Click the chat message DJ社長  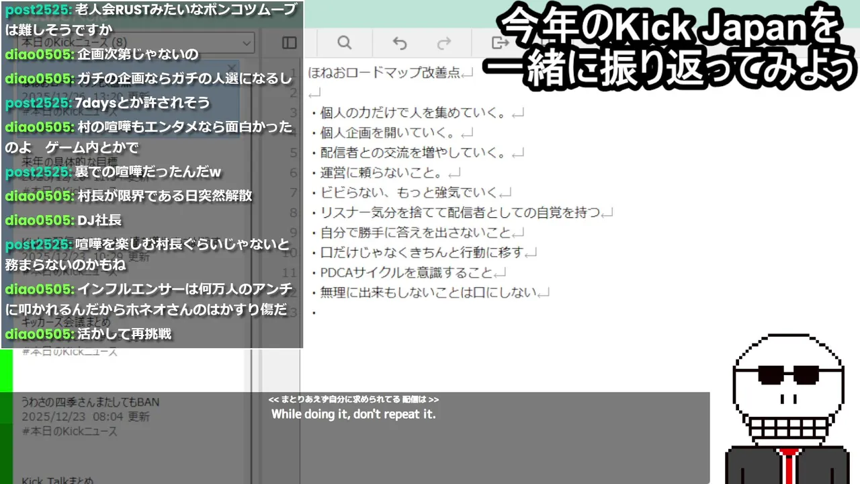click(x=99, y=220)
